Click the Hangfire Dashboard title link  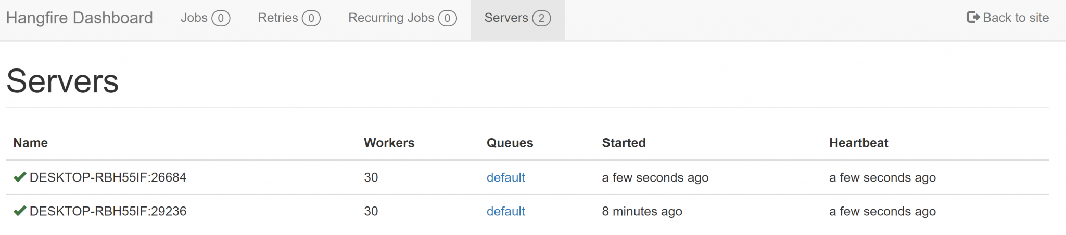coord(79,18)
